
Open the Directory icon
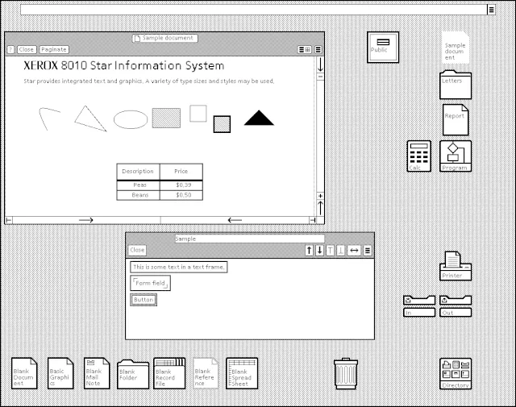pyautogui.click(x=456, y=374)
